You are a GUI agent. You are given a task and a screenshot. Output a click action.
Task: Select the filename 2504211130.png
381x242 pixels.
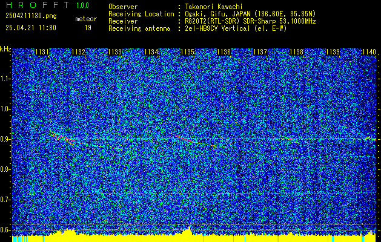point(31,16)
